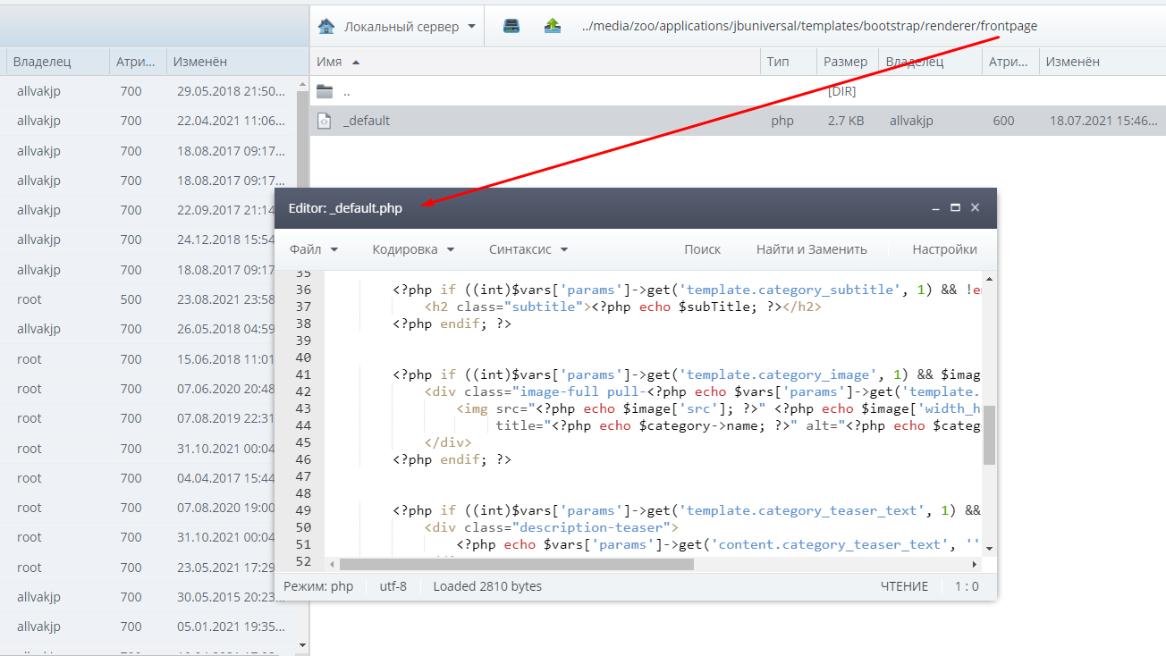
Task: Minimize the _default.php editor window
Action: coord(935,208)
